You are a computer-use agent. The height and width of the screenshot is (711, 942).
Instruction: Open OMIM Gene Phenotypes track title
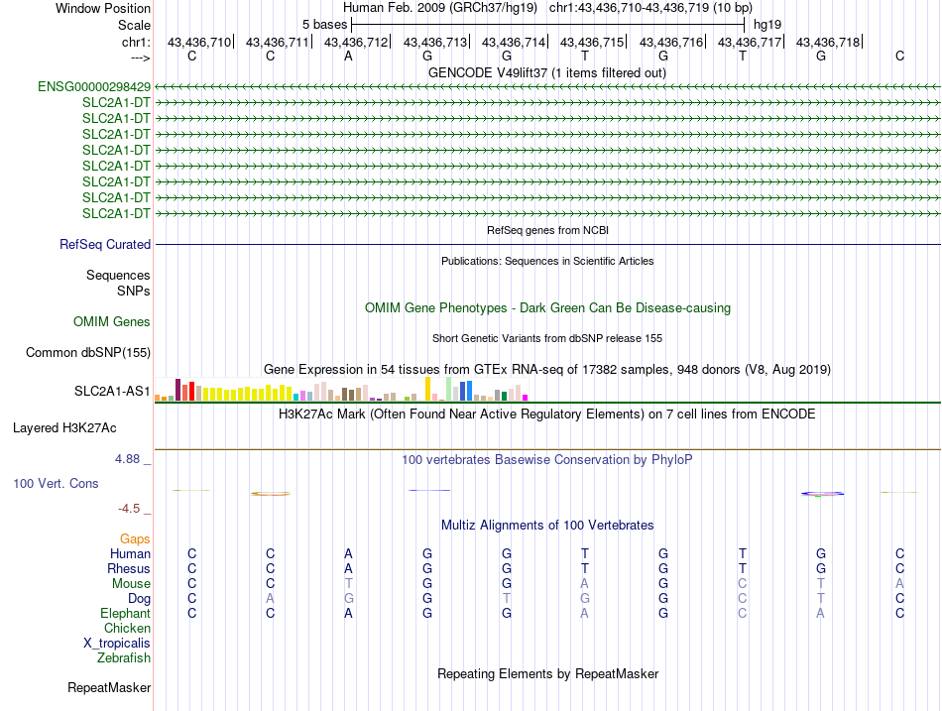pyautogui.click(x=547, y=307)
